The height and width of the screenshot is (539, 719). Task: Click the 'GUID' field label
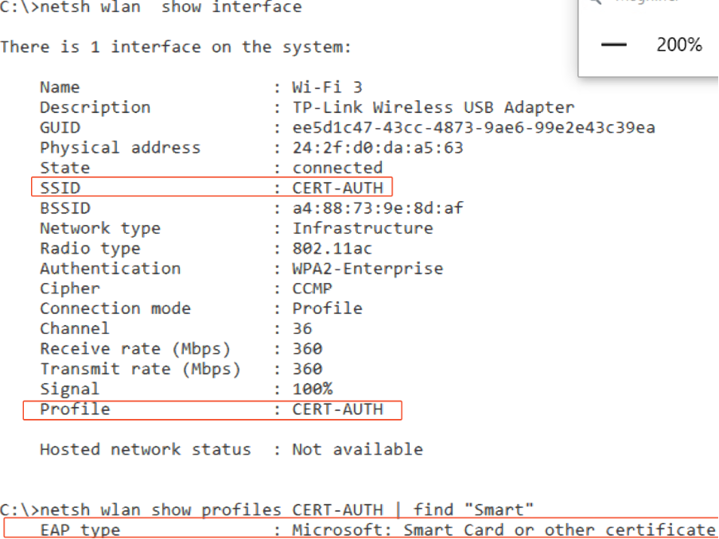pyautogui.click(x=60, y=127)
